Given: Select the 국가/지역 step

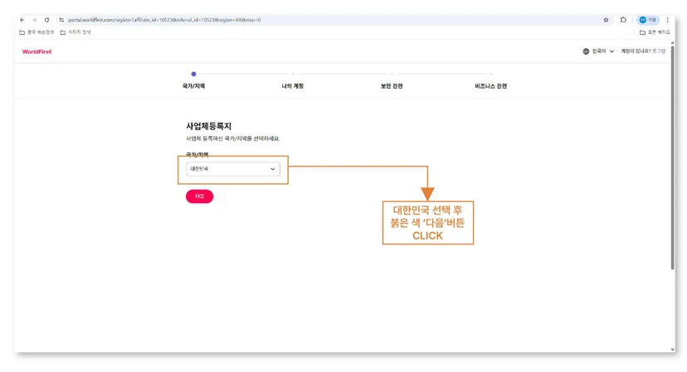Looking at the screenshot, I should pyautogui.click(x=193, y=86).
